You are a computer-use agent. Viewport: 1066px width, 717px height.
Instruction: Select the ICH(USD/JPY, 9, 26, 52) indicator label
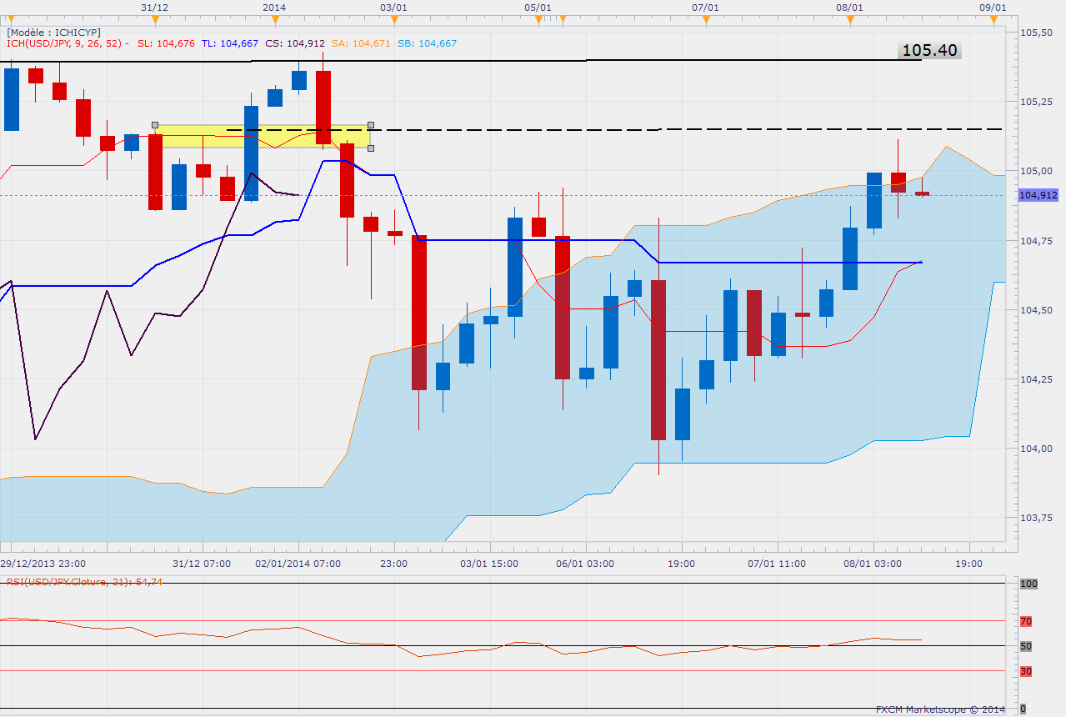[x=67, y=43]
